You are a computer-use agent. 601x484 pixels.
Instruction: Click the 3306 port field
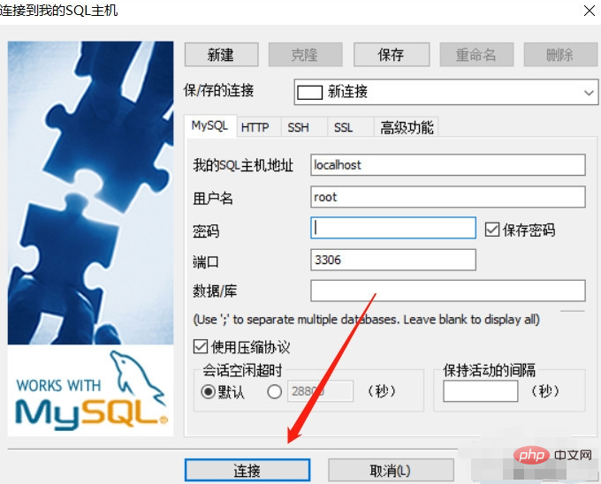coord(393,260)
